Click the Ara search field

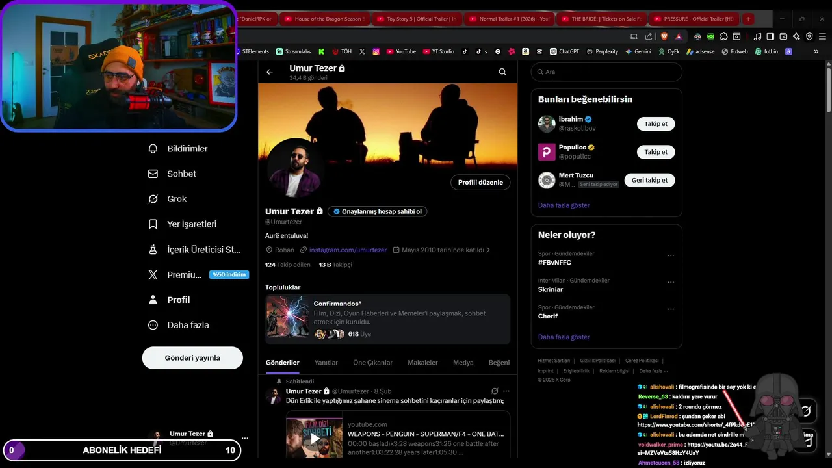(x=606, y=72)
